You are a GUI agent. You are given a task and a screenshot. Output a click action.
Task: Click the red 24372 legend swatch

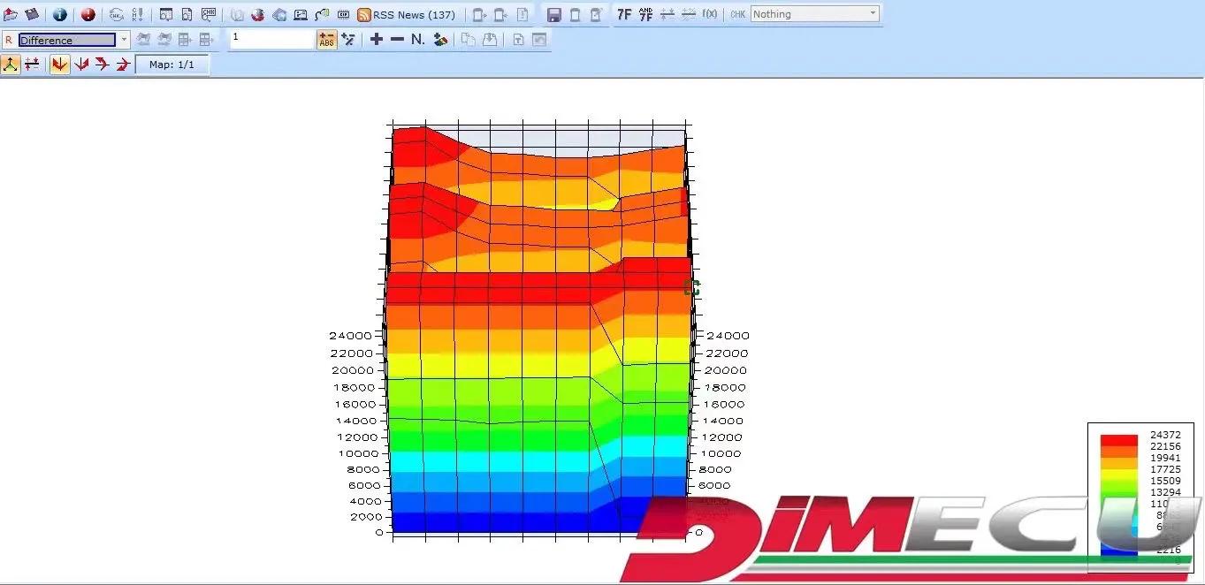(x=1118, y=437)
